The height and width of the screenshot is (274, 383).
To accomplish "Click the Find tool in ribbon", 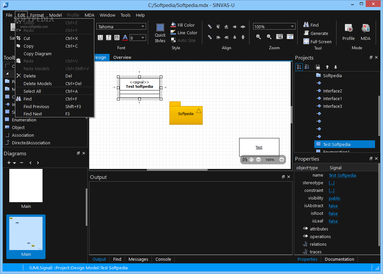I will [x=311, y=25].
